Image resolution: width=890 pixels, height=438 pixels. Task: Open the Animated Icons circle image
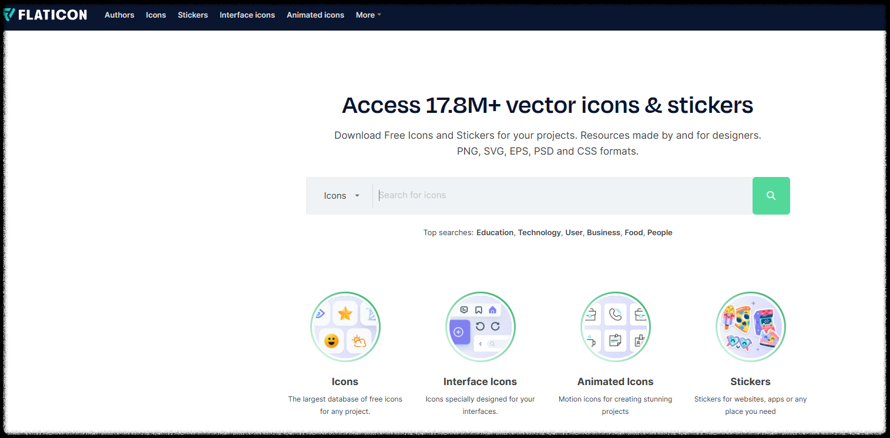(x=615, y=327)
